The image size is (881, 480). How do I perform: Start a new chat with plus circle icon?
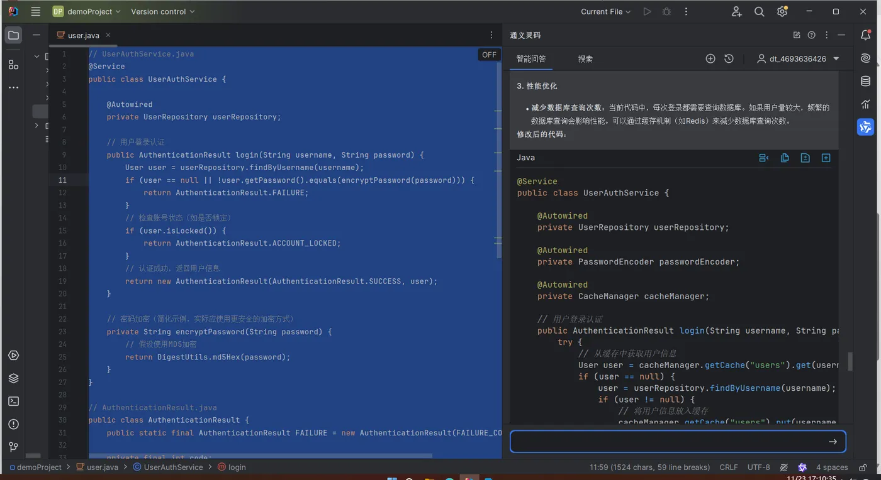click(x=710, y=58)
